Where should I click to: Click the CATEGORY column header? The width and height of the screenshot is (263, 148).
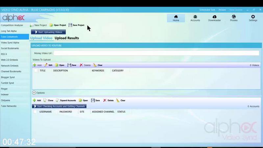pyautogui.click(x=118, y=71)
